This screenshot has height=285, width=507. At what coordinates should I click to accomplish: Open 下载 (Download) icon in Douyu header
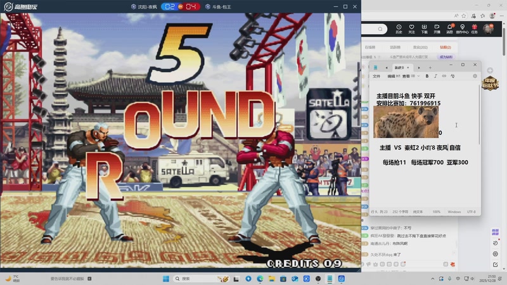click(x=424, y=28)
